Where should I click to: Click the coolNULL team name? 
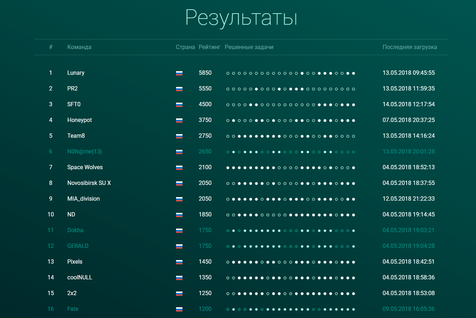coord(80,278)
